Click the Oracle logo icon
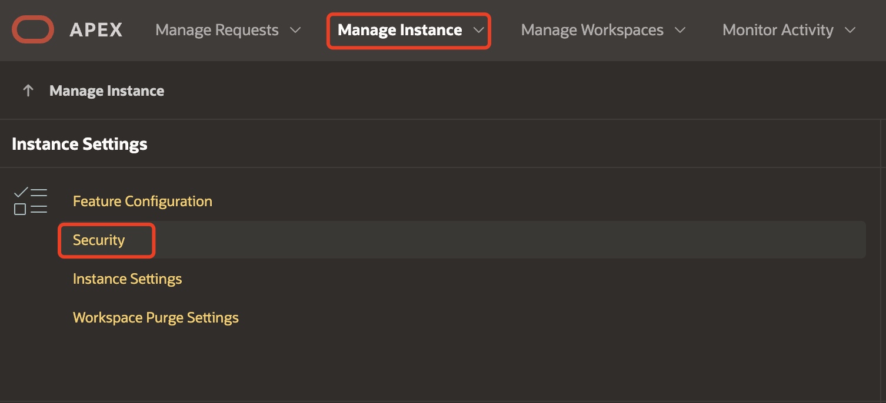 point(33,30)
